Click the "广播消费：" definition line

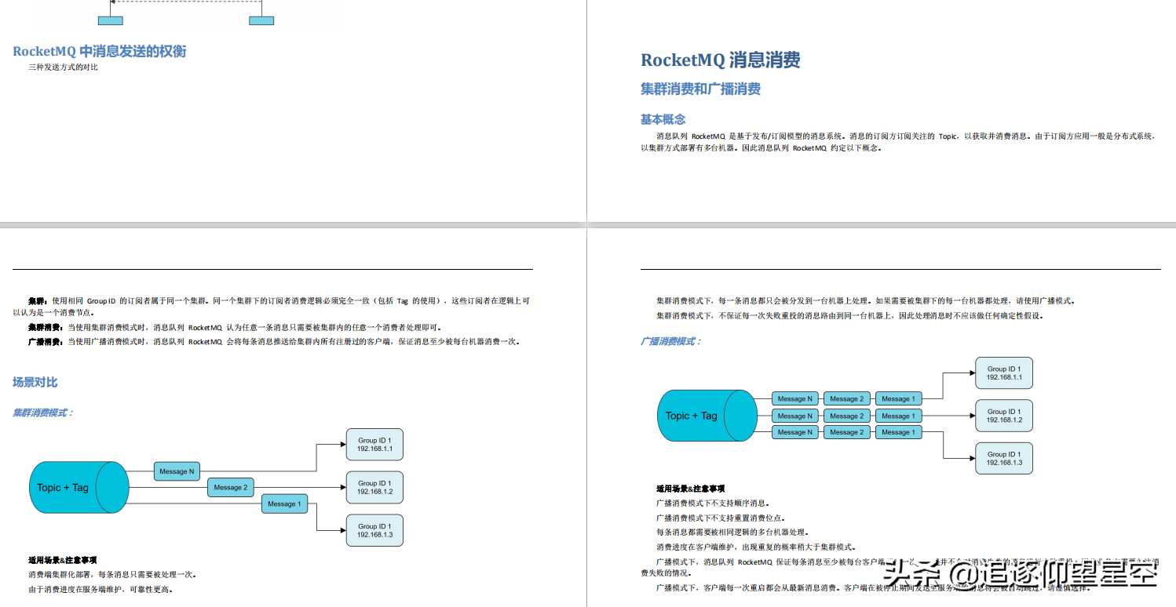point(274,341)
